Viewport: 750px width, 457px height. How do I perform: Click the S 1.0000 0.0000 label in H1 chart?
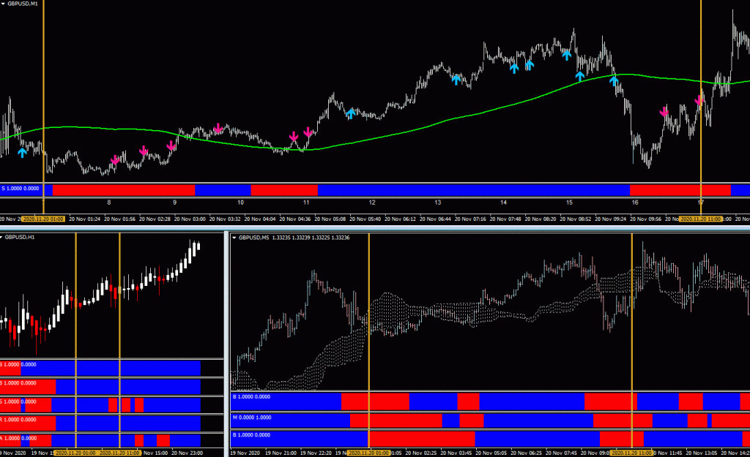pyautogui.click(x=18, y=401)
